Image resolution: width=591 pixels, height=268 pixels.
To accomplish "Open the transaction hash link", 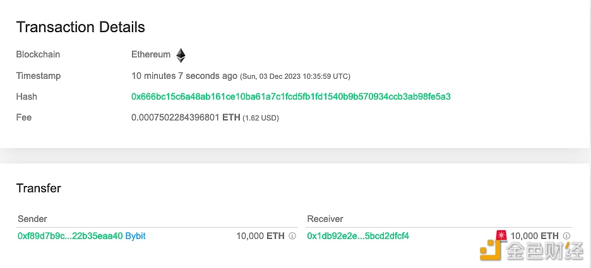I will point(291,96).
